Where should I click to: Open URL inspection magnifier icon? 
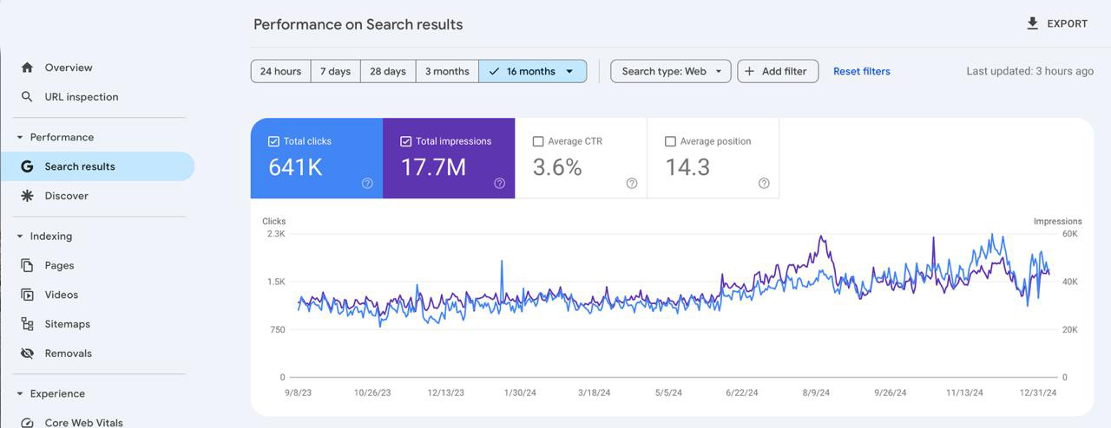(x=27, y=97)
